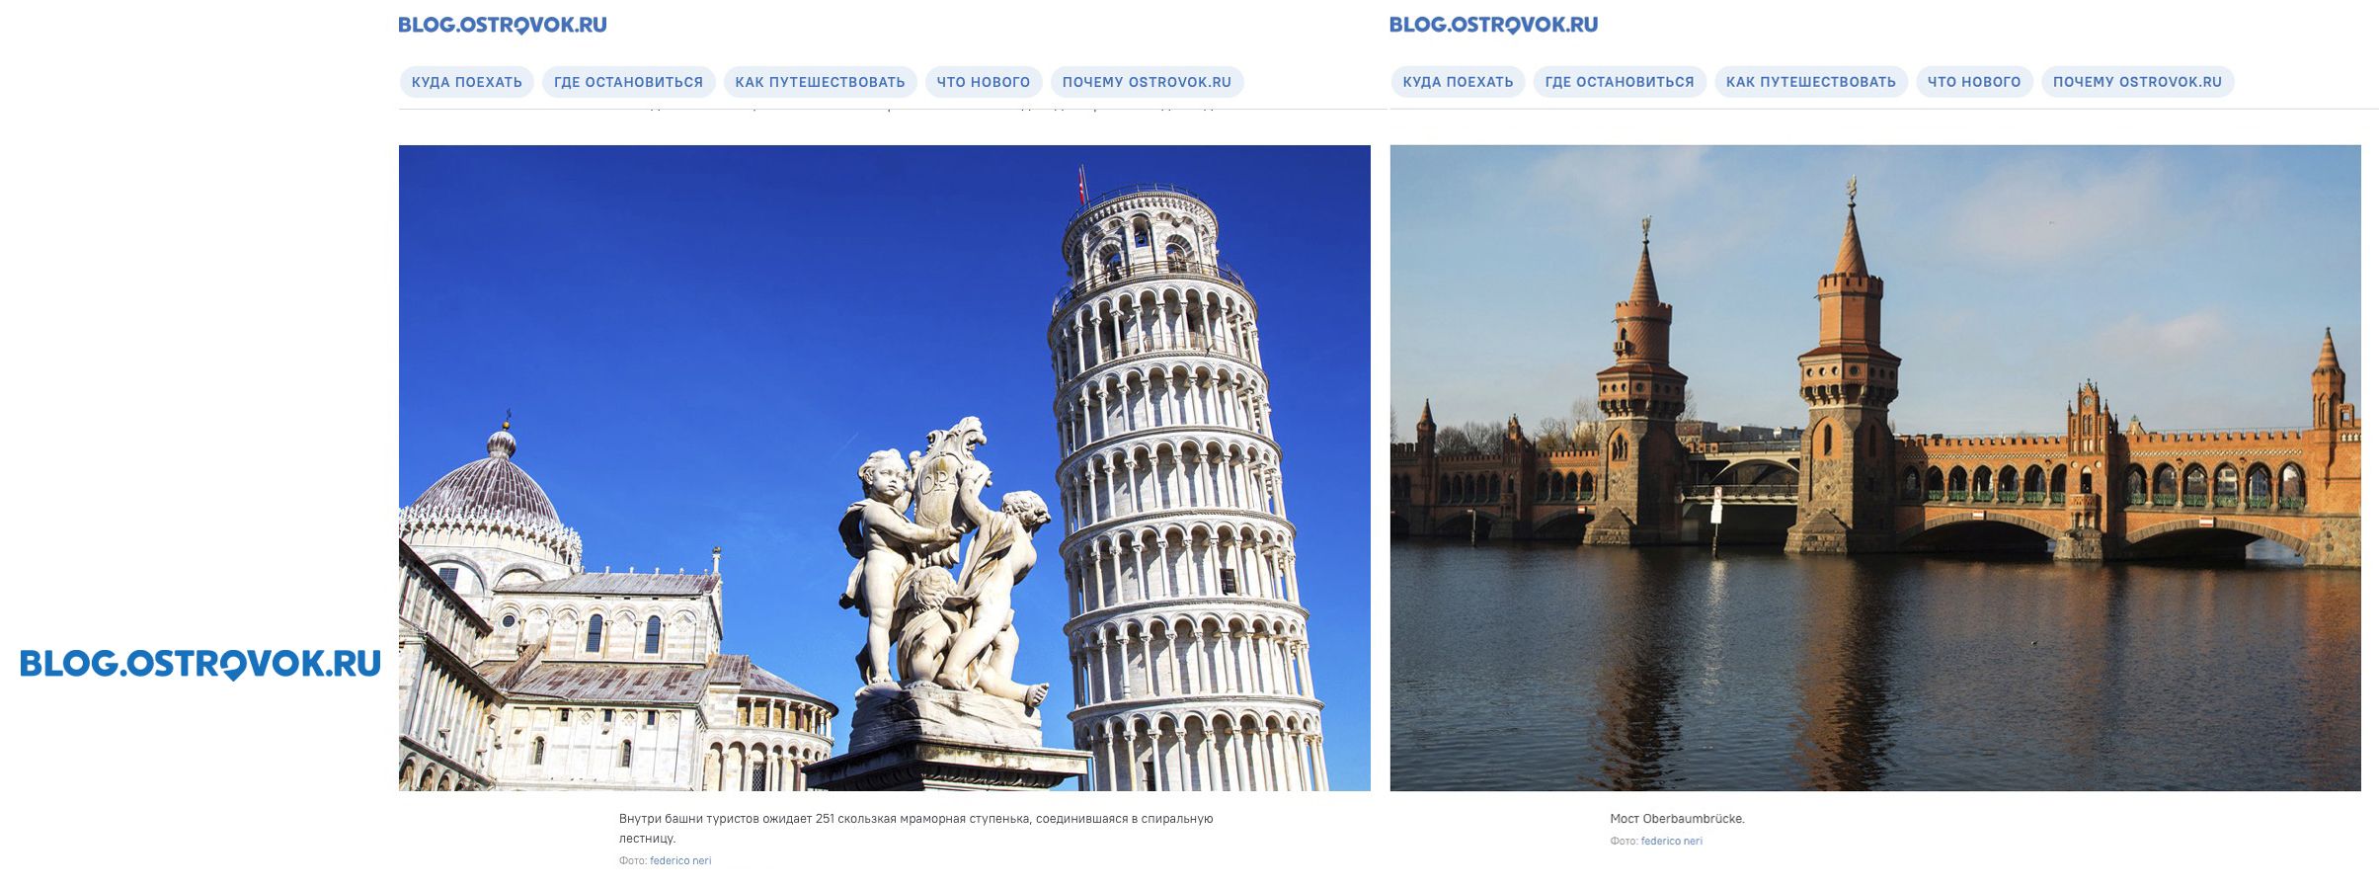Select КУДА ПОЕХАТЬ on the Pisa page
This screenshot has width=2379, height=888.
(x=467, y=82)
